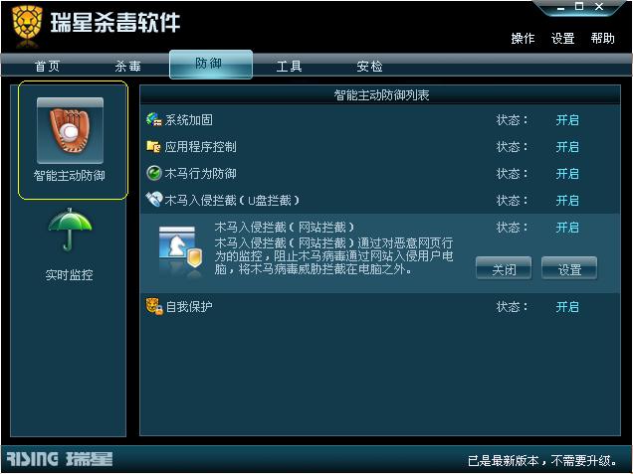633x474 pixels.
Task: Switch to the 杀毒 tab
Action: (128, 66)
